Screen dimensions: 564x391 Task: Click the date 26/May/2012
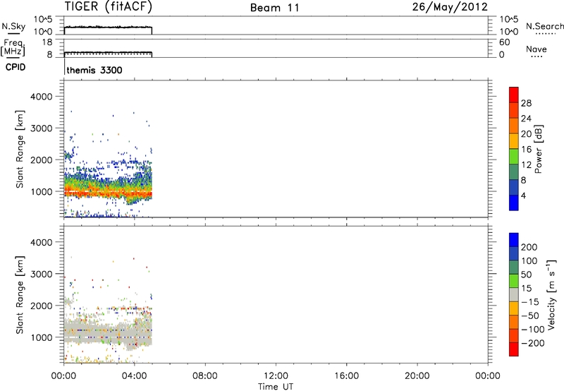(450, 7)
